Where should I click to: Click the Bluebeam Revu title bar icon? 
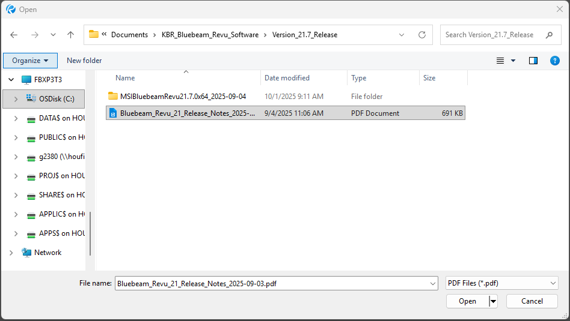click(x=11, y=9)
